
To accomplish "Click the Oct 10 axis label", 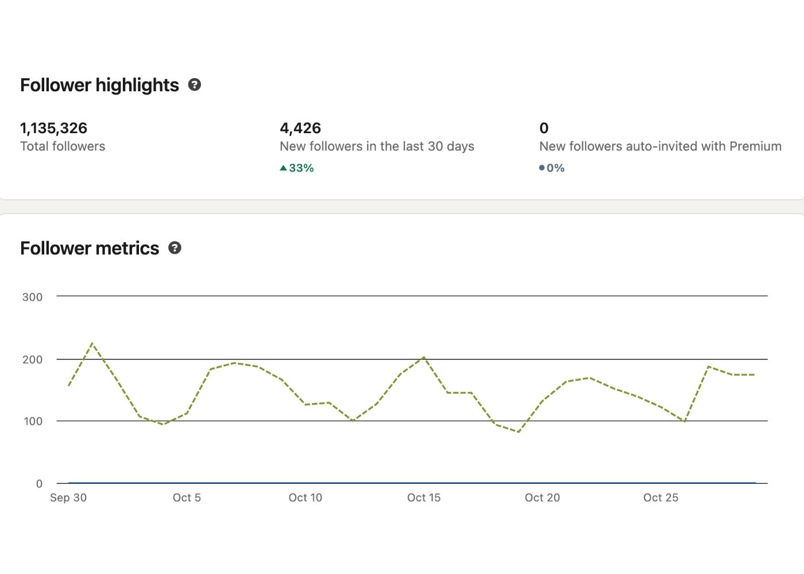I will tap(306, 498).
